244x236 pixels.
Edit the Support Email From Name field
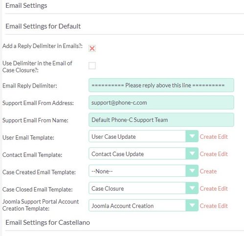tap(161, 120)
